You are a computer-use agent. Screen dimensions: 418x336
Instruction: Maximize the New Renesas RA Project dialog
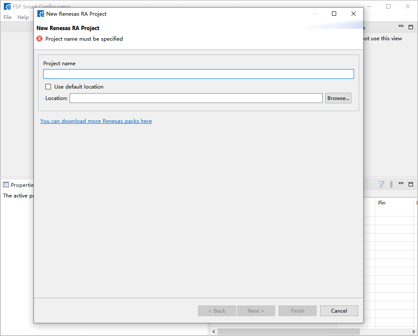(x=334, y=14)
